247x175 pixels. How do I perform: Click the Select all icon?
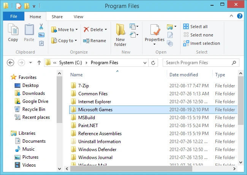pyautogui.click(x=186, y=27)
